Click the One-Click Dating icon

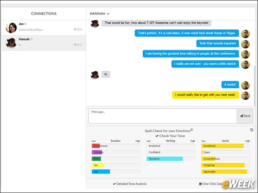(200, 184)
